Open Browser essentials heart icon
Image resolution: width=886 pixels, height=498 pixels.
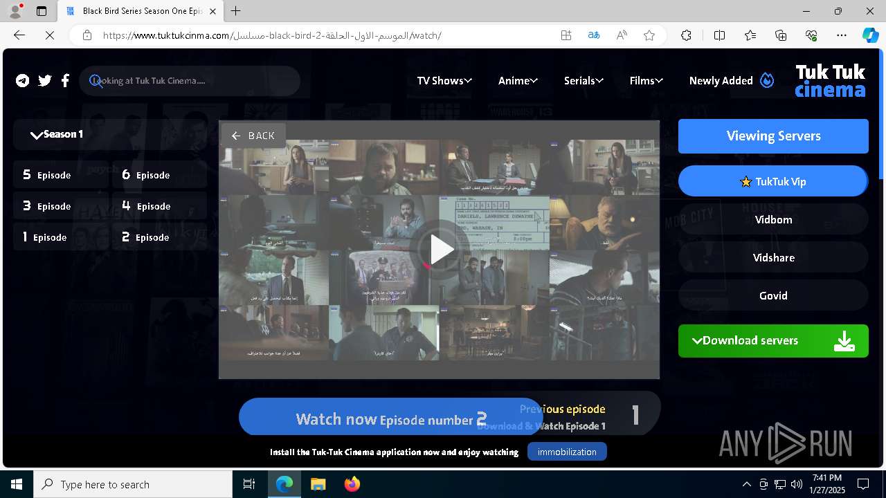[811, 35]
